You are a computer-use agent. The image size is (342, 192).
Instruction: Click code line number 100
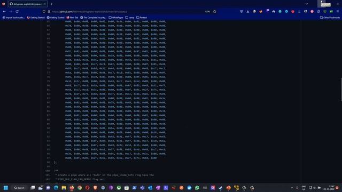pos(48,171)
